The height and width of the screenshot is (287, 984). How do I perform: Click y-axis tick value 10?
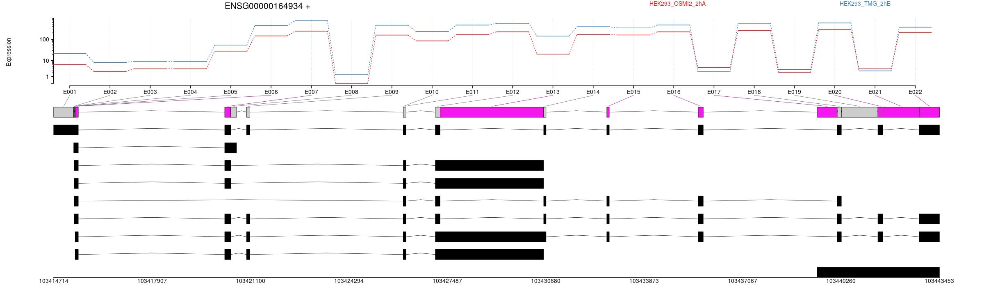46,61
